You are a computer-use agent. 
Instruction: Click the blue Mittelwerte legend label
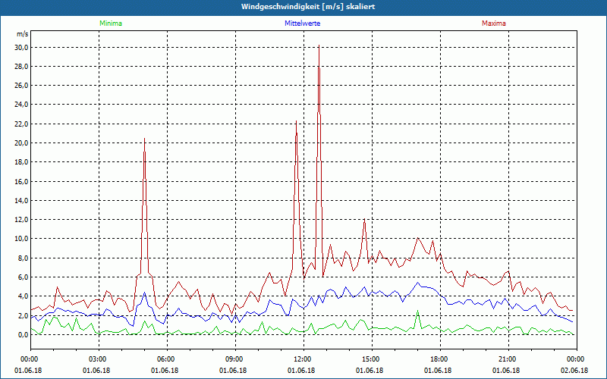(x=302, y=23)
